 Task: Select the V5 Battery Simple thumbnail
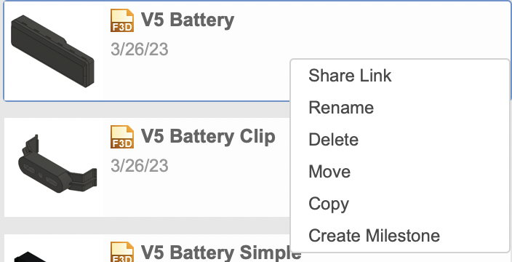click(x=31, y=257)
